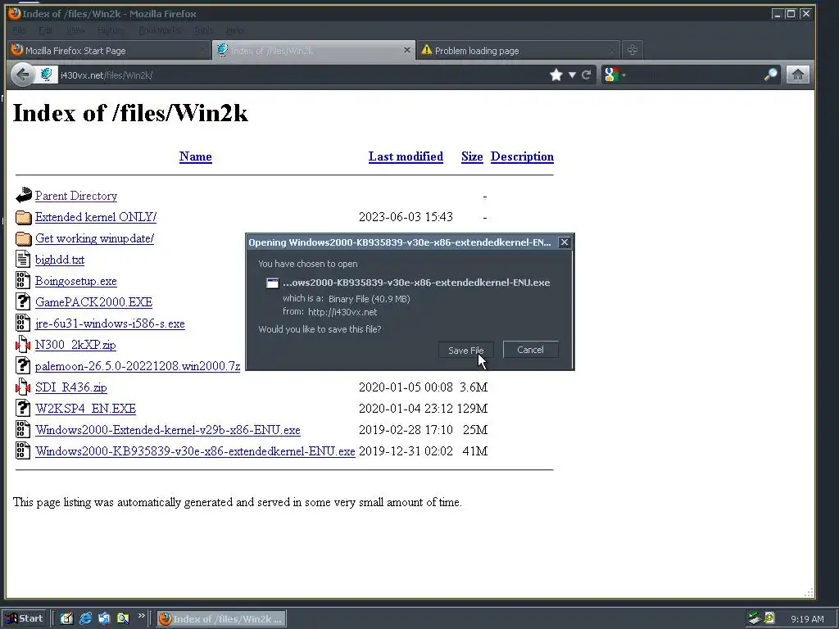
Task: Click the executable file icon in dialog
Action: coord(273,283)
